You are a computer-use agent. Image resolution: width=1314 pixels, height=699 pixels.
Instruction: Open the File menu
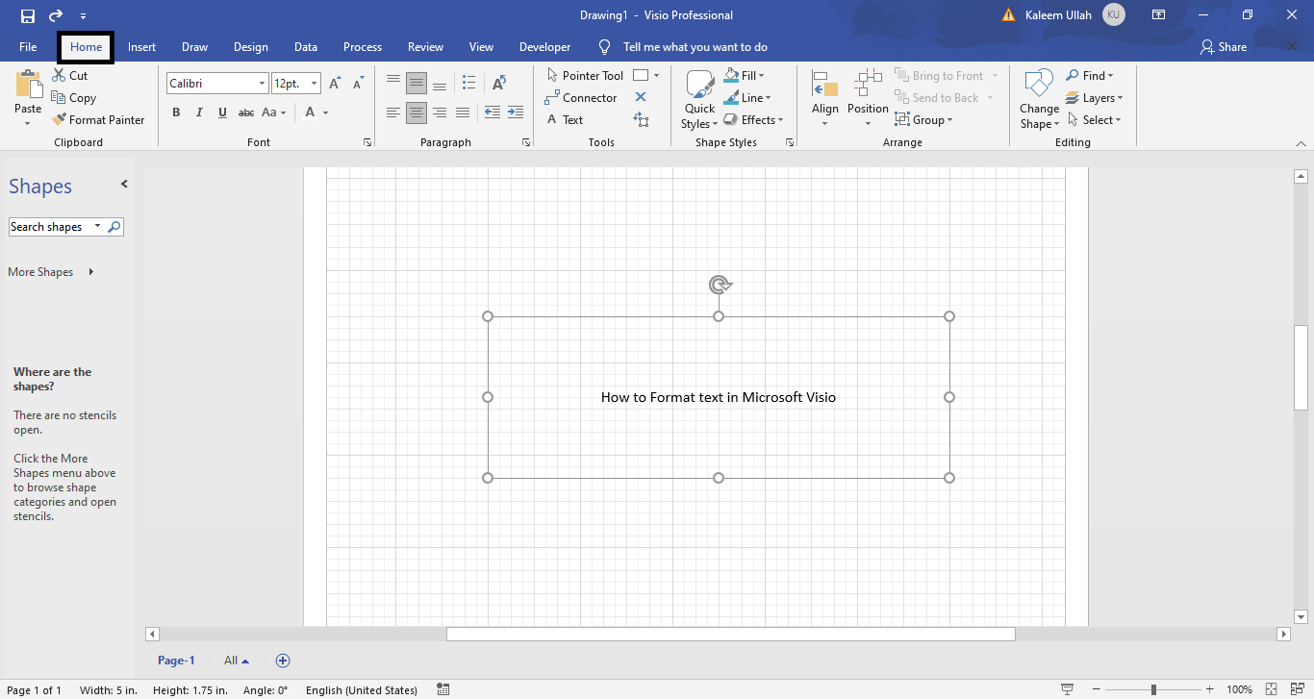(28, 46)
